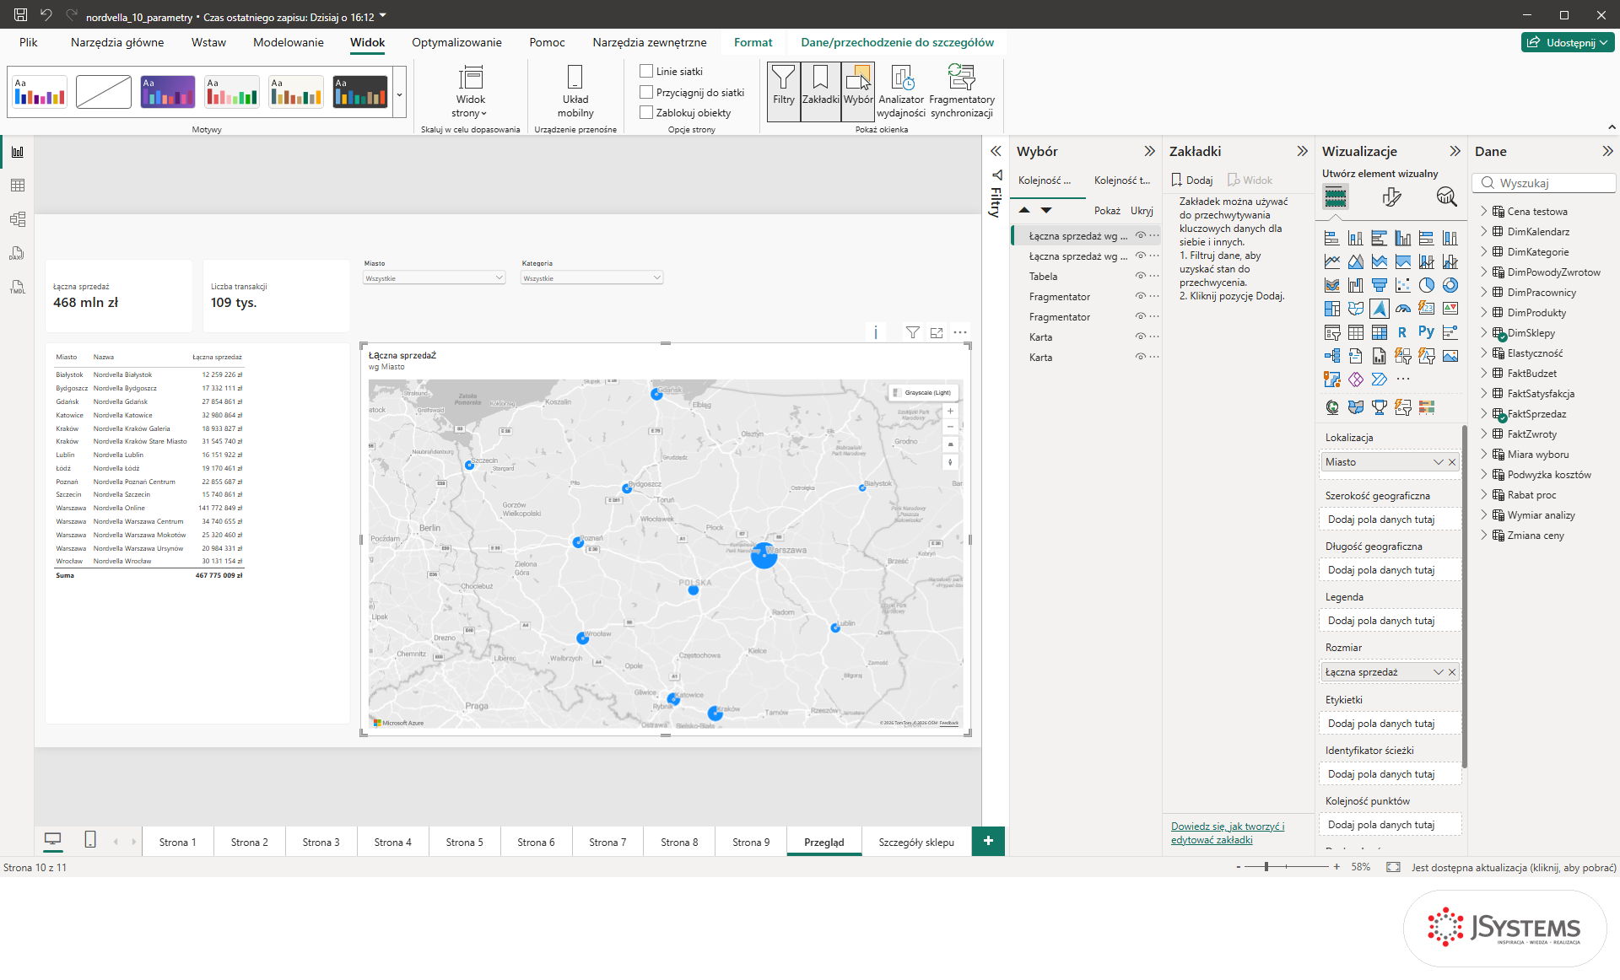Select the clustered column chart visual
This screenshot has width=1620, height=980.
(1403, 238)
